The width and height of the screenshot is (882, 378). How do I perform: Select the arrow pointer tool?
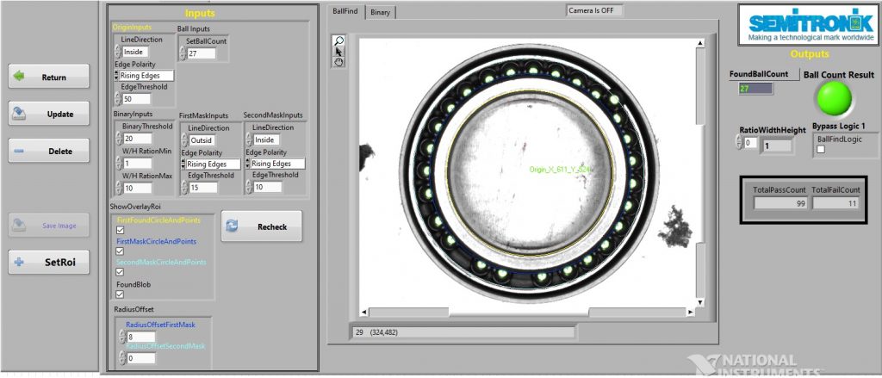[x=339, y=51]
